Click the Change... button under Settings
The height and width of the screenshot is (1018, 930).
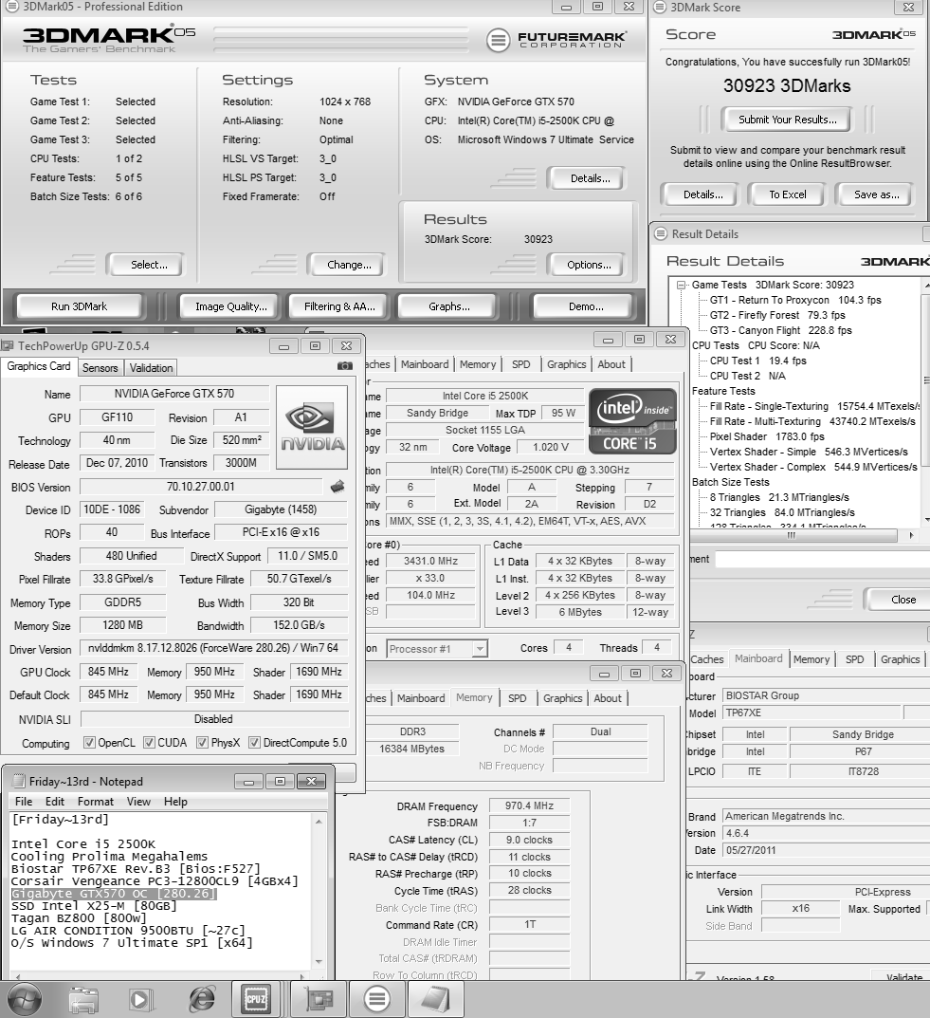(349, 265)
